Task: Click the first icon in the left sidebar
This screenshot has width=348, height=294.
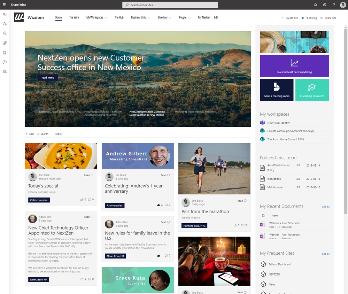Action: 5,14
